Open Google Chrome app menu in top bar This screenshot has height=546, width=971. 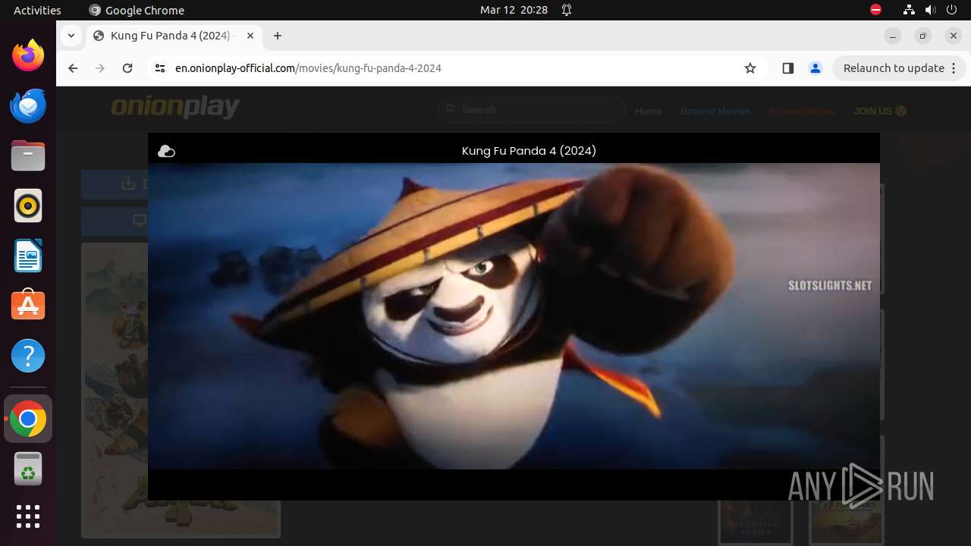click(x=137, y=10)
